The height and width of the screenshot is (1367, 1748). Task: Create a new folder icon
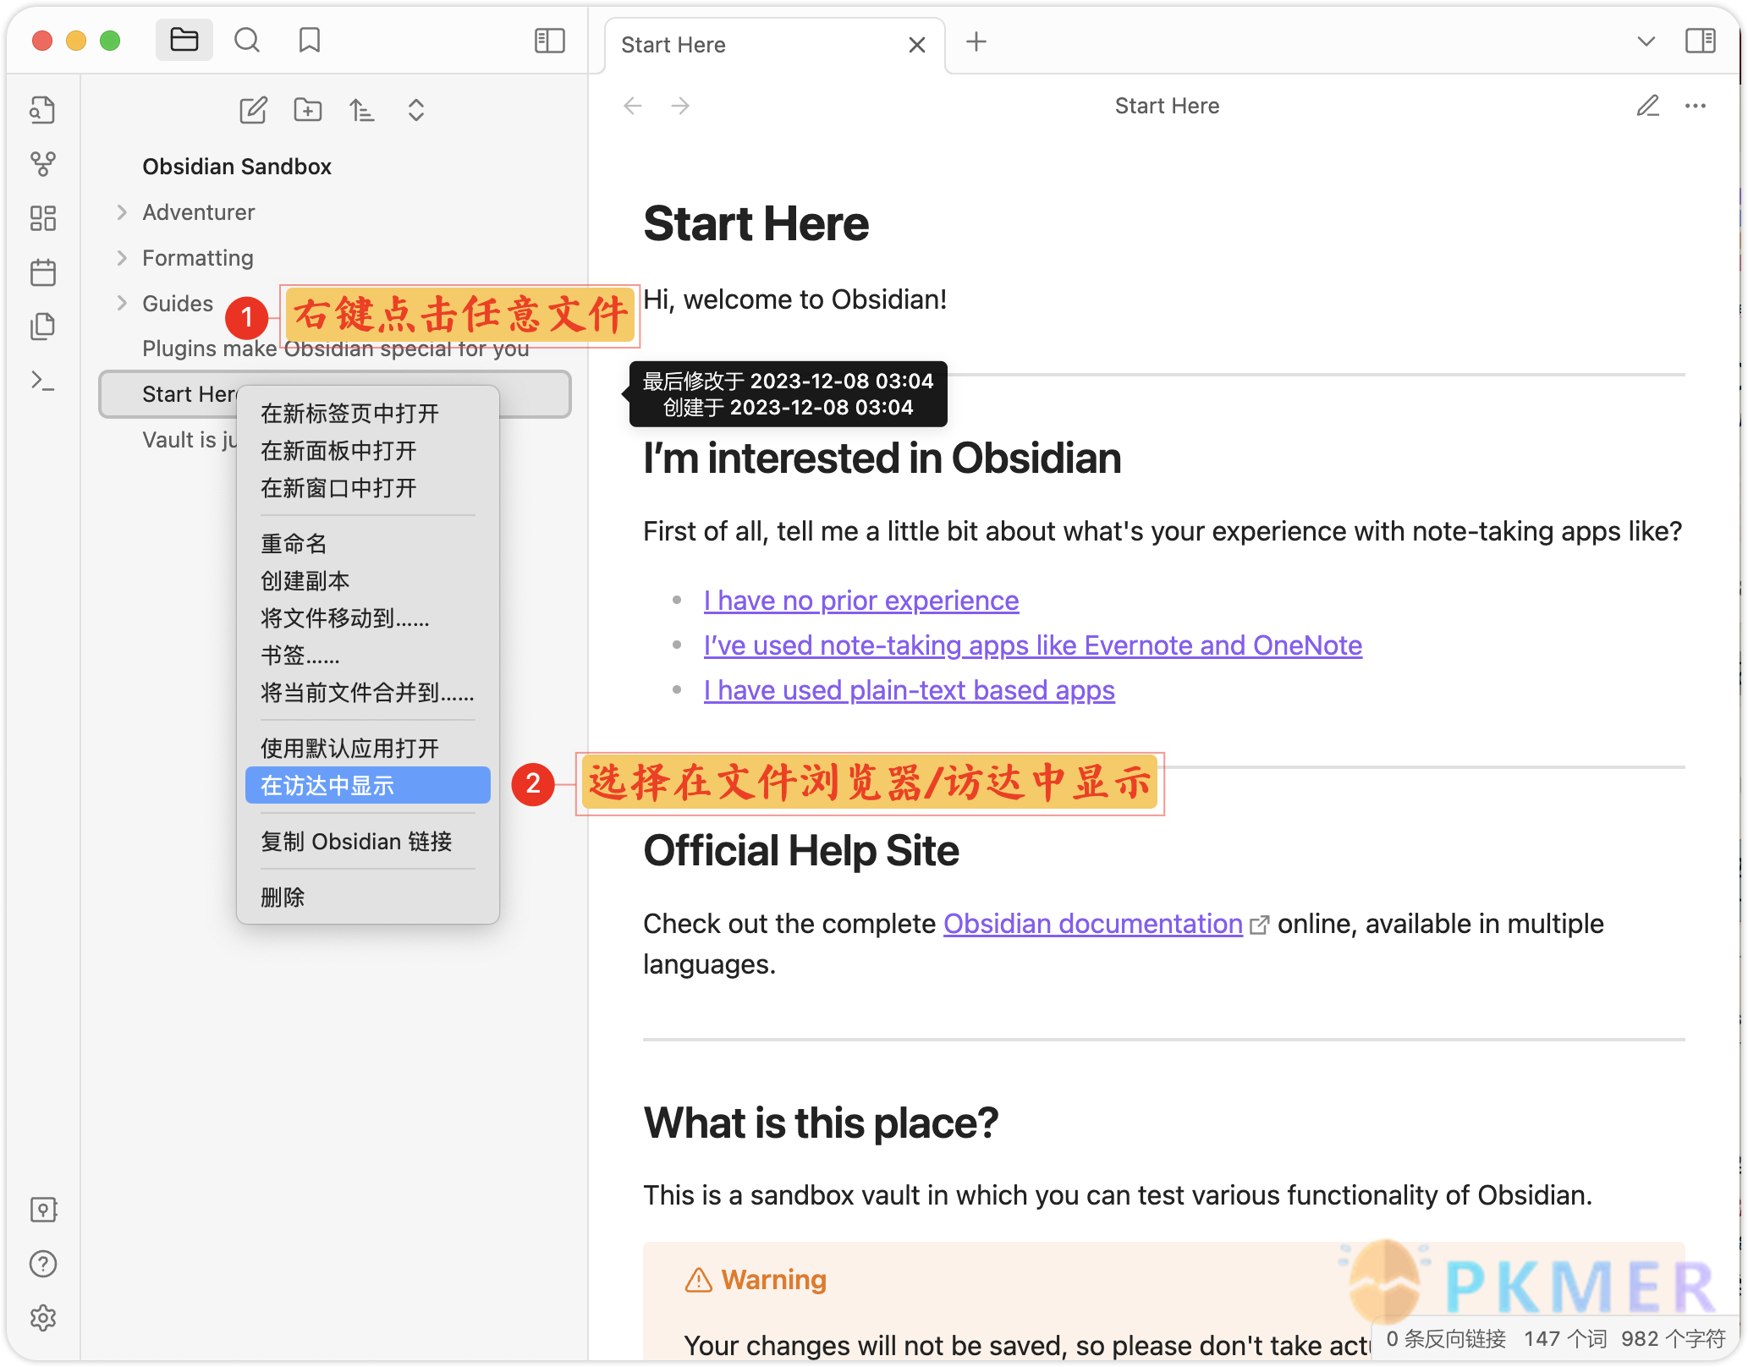(x=308, y=110)
